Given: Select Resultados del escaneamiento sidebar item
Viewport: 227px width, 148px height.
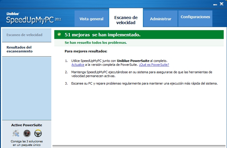Looking at the screenshot, I should [27, 49].
